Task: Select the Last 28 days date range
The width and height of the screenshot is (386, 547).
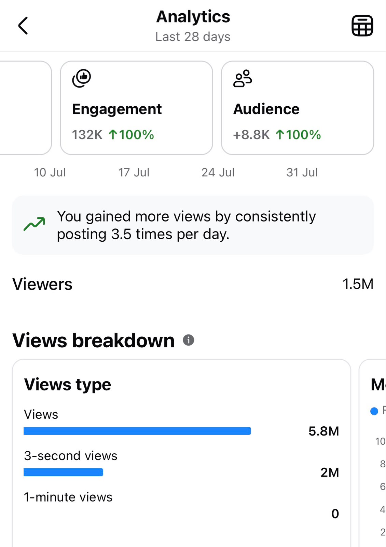Action: tap(193, 37)
